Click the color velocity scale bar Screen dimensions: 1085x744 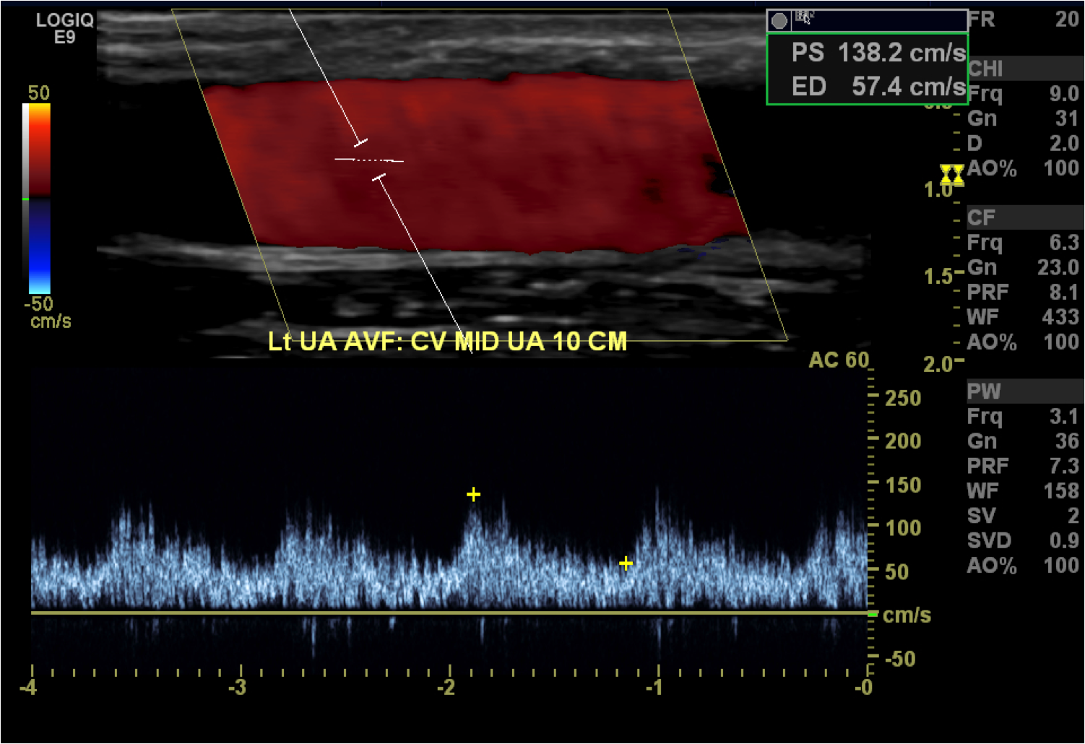click(36, 198)
